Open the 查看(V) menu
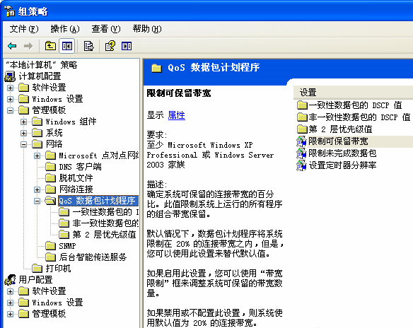The height and width of the screenshot is (328, 413). click(106, 29)
